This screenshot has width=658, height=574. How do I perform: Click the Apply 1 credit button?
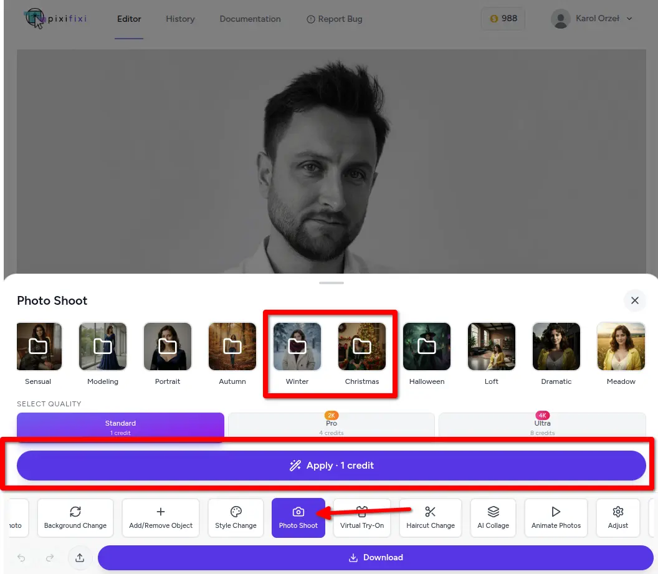point(331,465)
